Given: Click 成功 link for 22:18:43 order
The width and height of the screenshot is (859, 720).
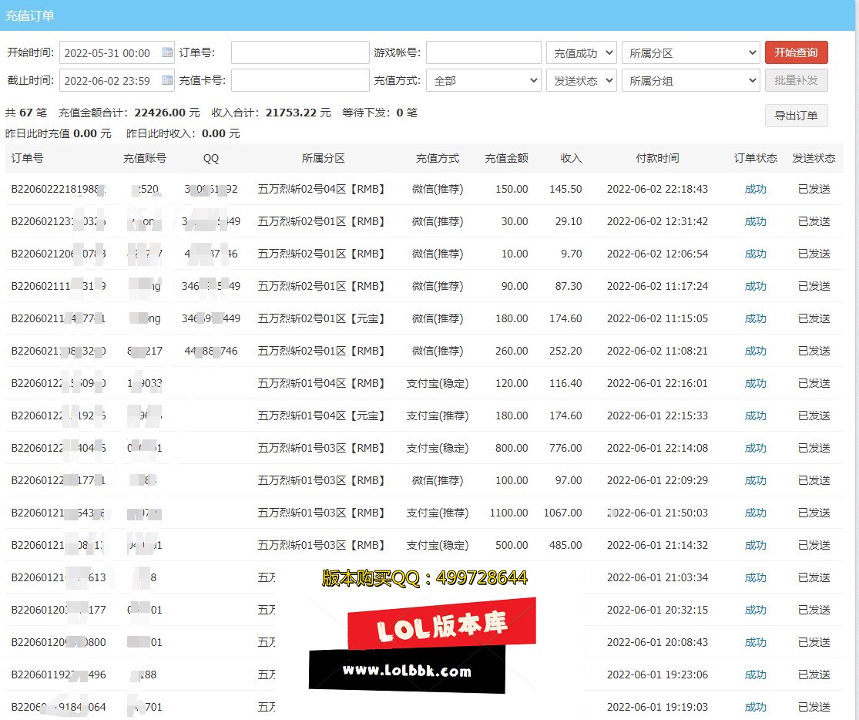Looking at the screenshot, I should point(756,189).
